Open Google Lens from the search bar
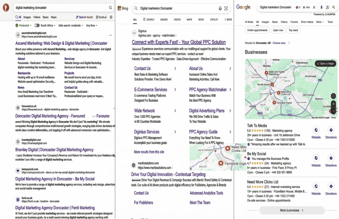 tap(328, 7)
